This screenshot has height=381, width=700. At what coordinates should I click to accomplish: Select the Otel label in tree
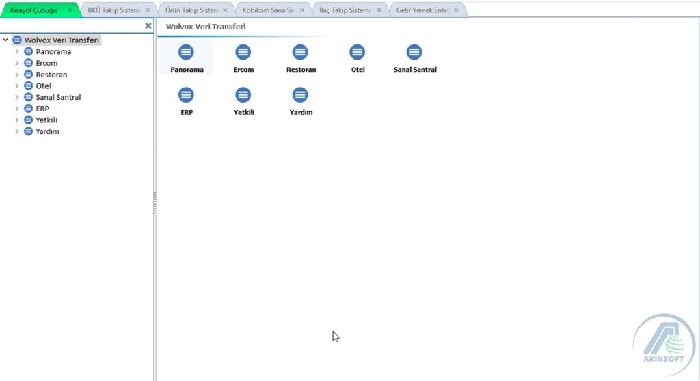point(43,86)
